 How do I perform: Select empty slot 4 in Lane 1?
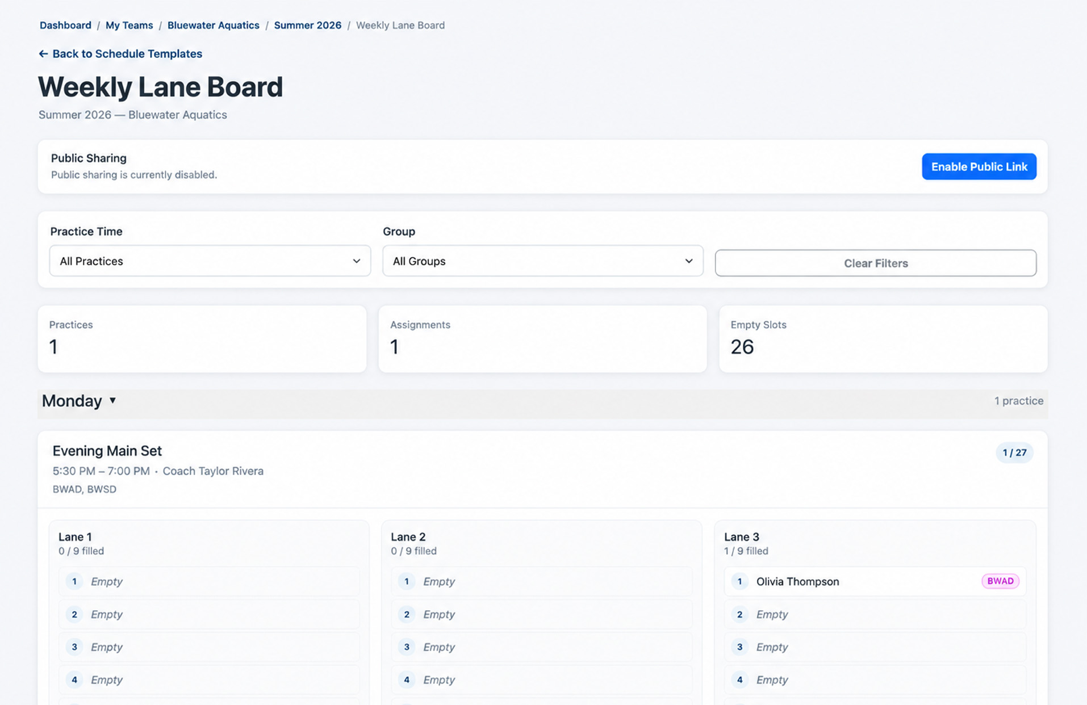click(x=209, y=679)
